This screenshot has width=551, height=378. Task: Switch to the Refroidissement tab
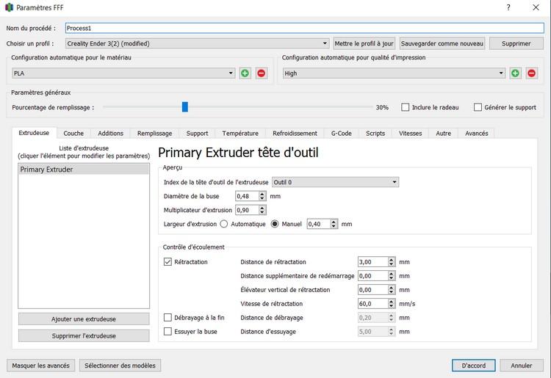[x=295, y=134]
